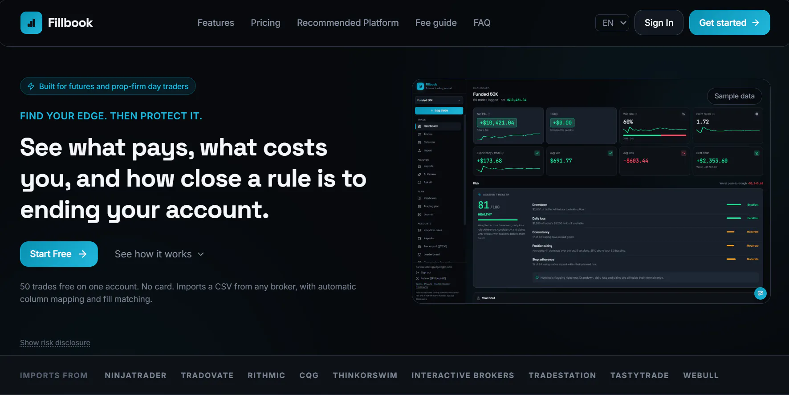
Task: Click the Ask AI chat icon in the sidebar
Action: (x=419, y=182)
